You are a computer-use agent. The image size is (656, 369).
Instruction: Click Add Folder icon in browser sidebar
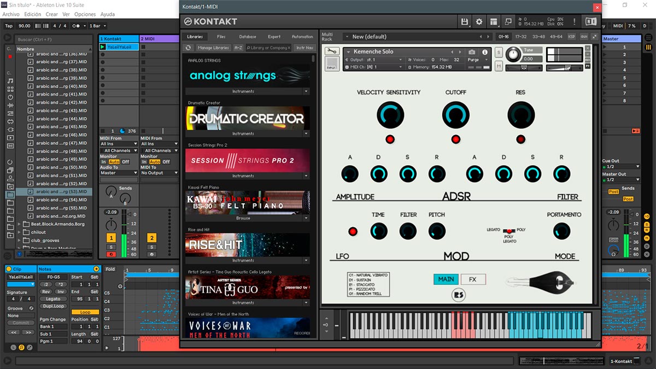click(x=10, y=235)
